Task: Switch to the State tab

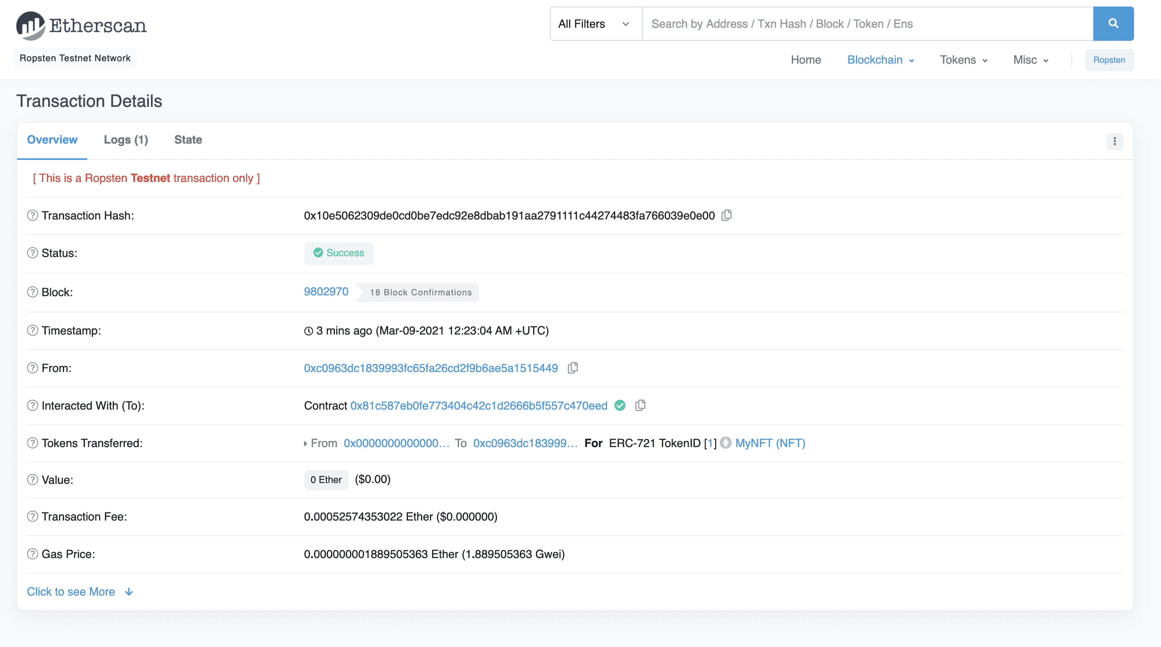Action: pyautogui.click(x=188, y=140)
